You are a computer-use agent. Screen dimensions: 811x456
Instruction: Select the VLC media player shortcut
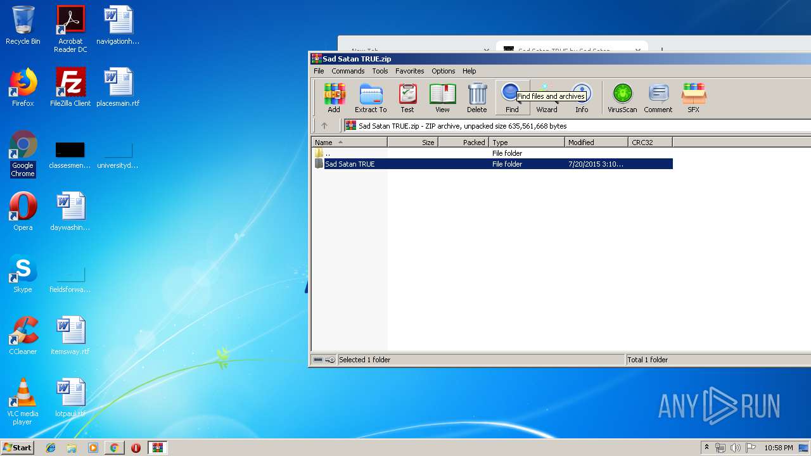point(23,402)
